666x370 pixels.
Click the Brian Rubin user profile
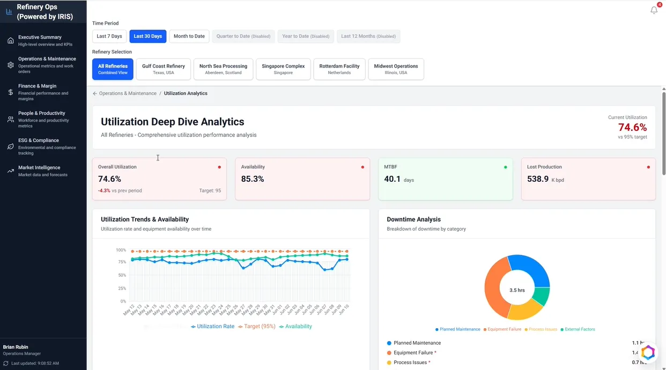click(21, 350)
